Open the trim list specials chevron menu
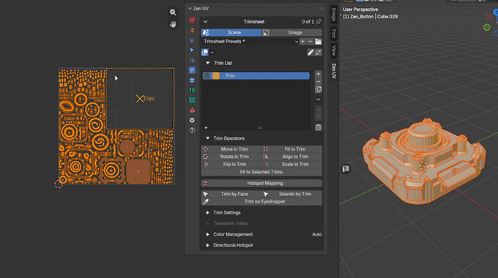Image resolution: width=498 pixels, height=278 pixels. point(319,99)
